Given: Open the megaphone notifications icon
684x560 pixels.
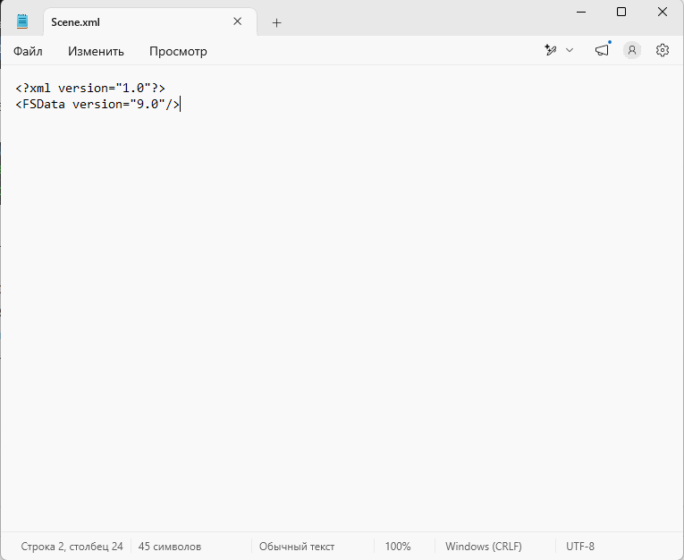Looking at the screenshot, I should point(602,50).
